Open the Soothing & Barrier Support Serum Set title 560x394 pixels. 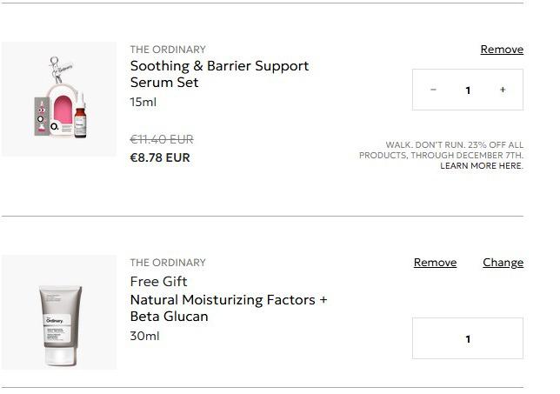point(219,74)
